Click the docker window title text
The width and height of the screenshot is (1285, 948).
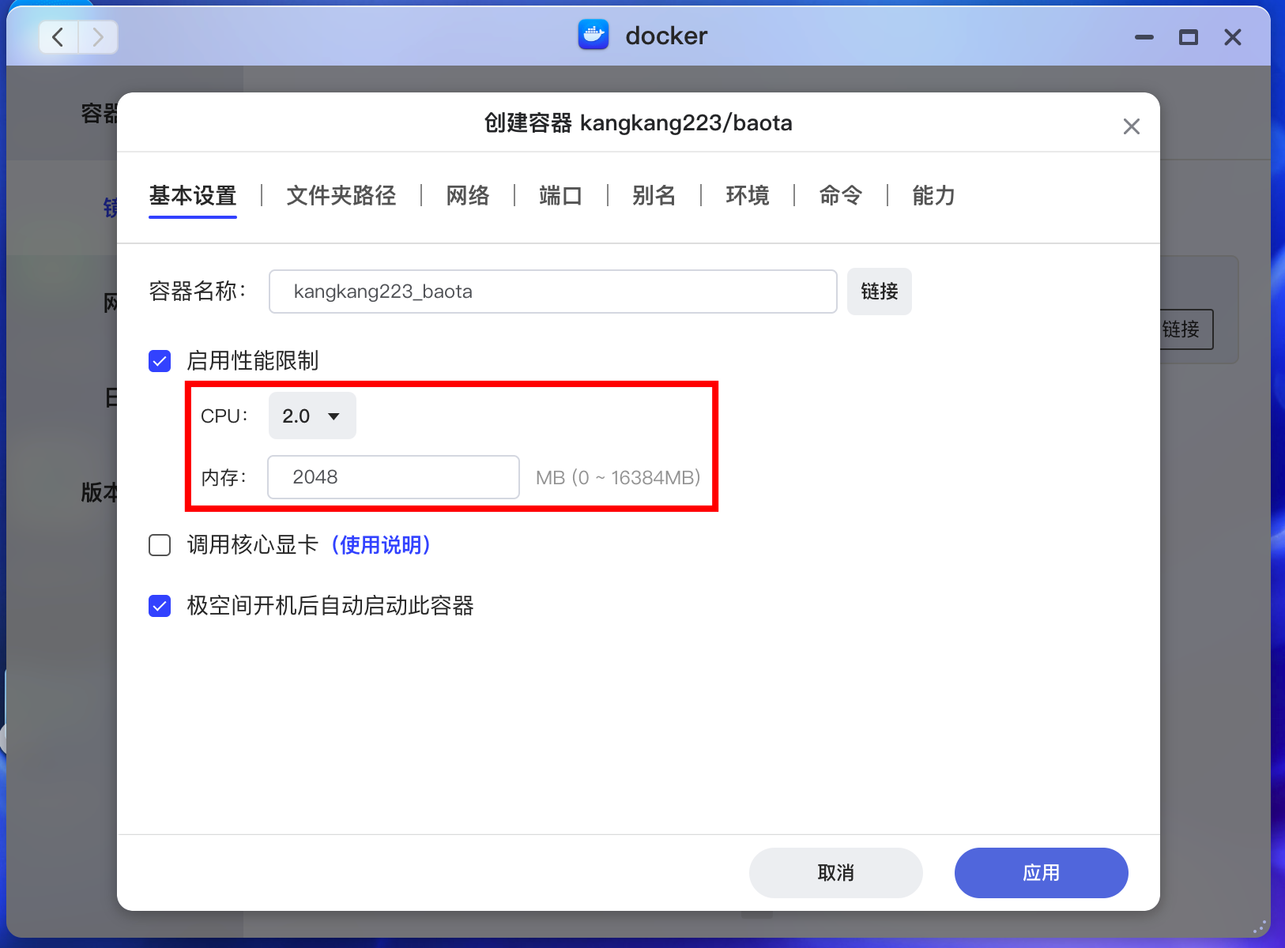pyautogui.click(x=666, y=36)
